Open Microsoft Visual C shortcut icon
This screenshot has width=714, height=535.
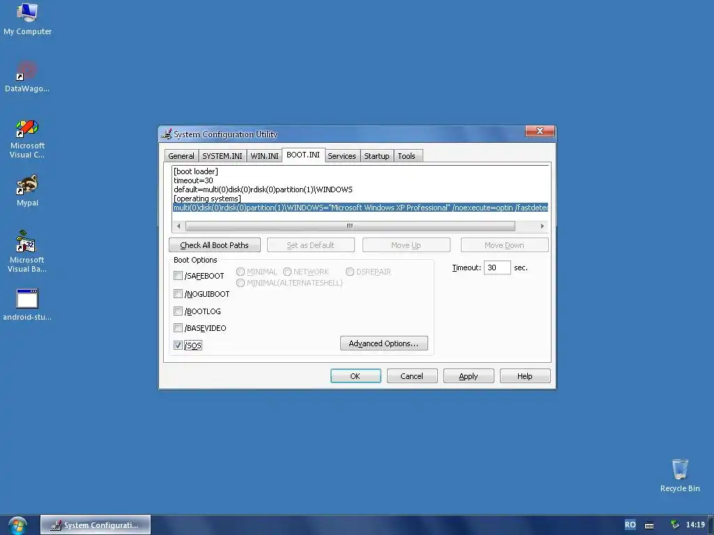27,139
